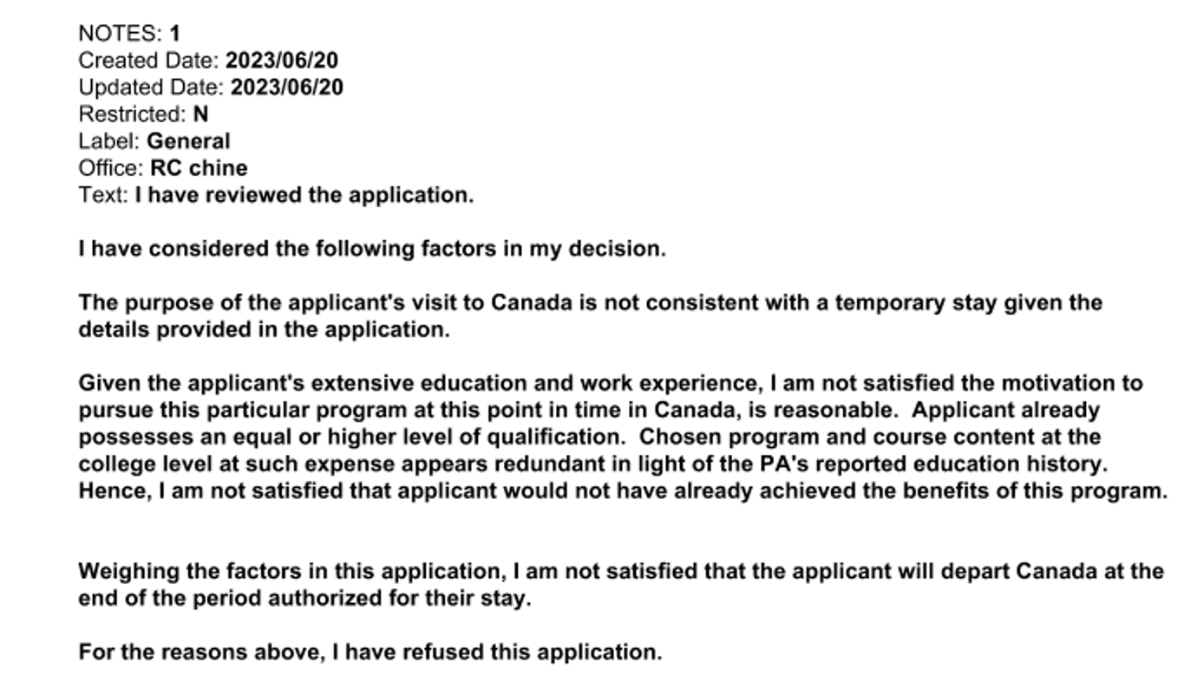Click "I have reviewed the application." text
The height and width of the screenshot is (675, 1197).
pos(304,195)
